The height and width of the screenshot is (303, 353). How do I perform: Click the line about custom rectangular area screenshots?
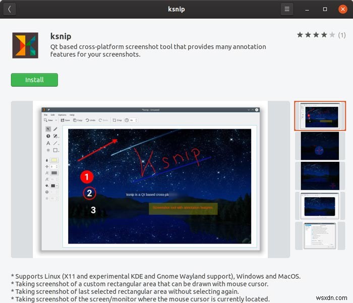tap(140, 284)
